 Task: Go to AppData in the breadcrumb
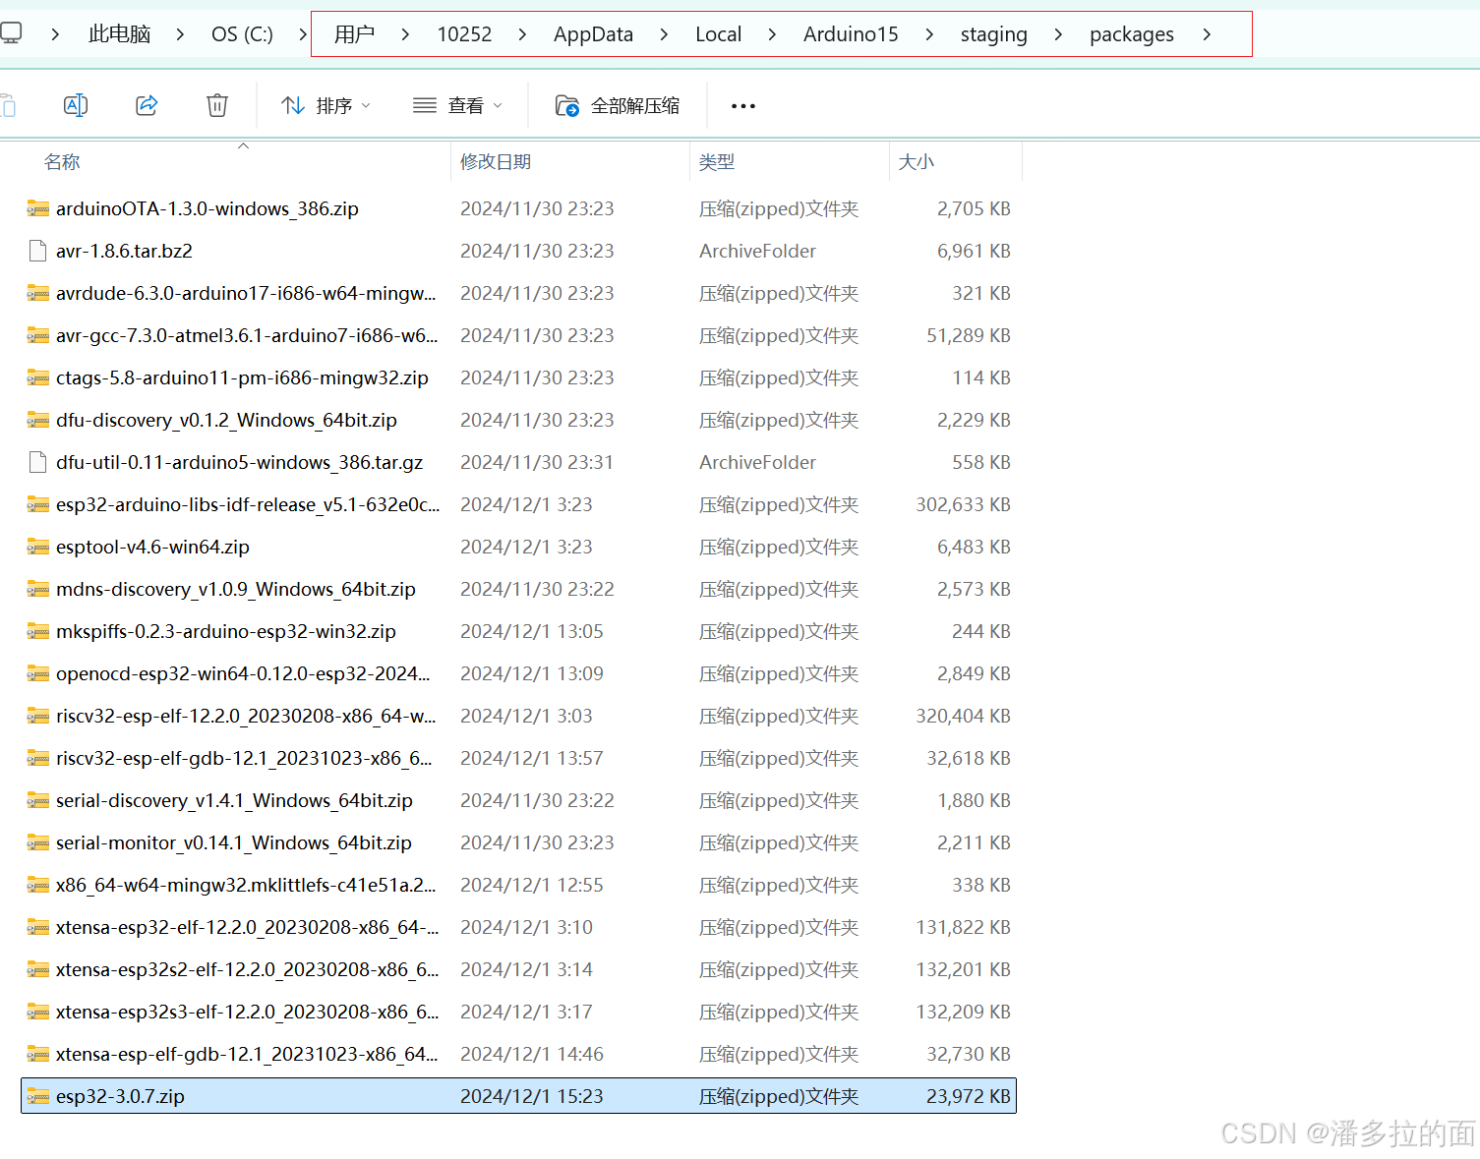click(x=593, y=34)
